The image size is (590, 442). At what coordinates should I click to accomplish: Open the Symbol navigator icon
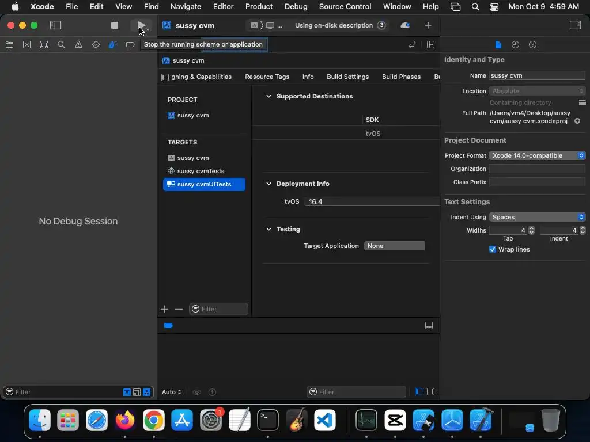point(44,45)
